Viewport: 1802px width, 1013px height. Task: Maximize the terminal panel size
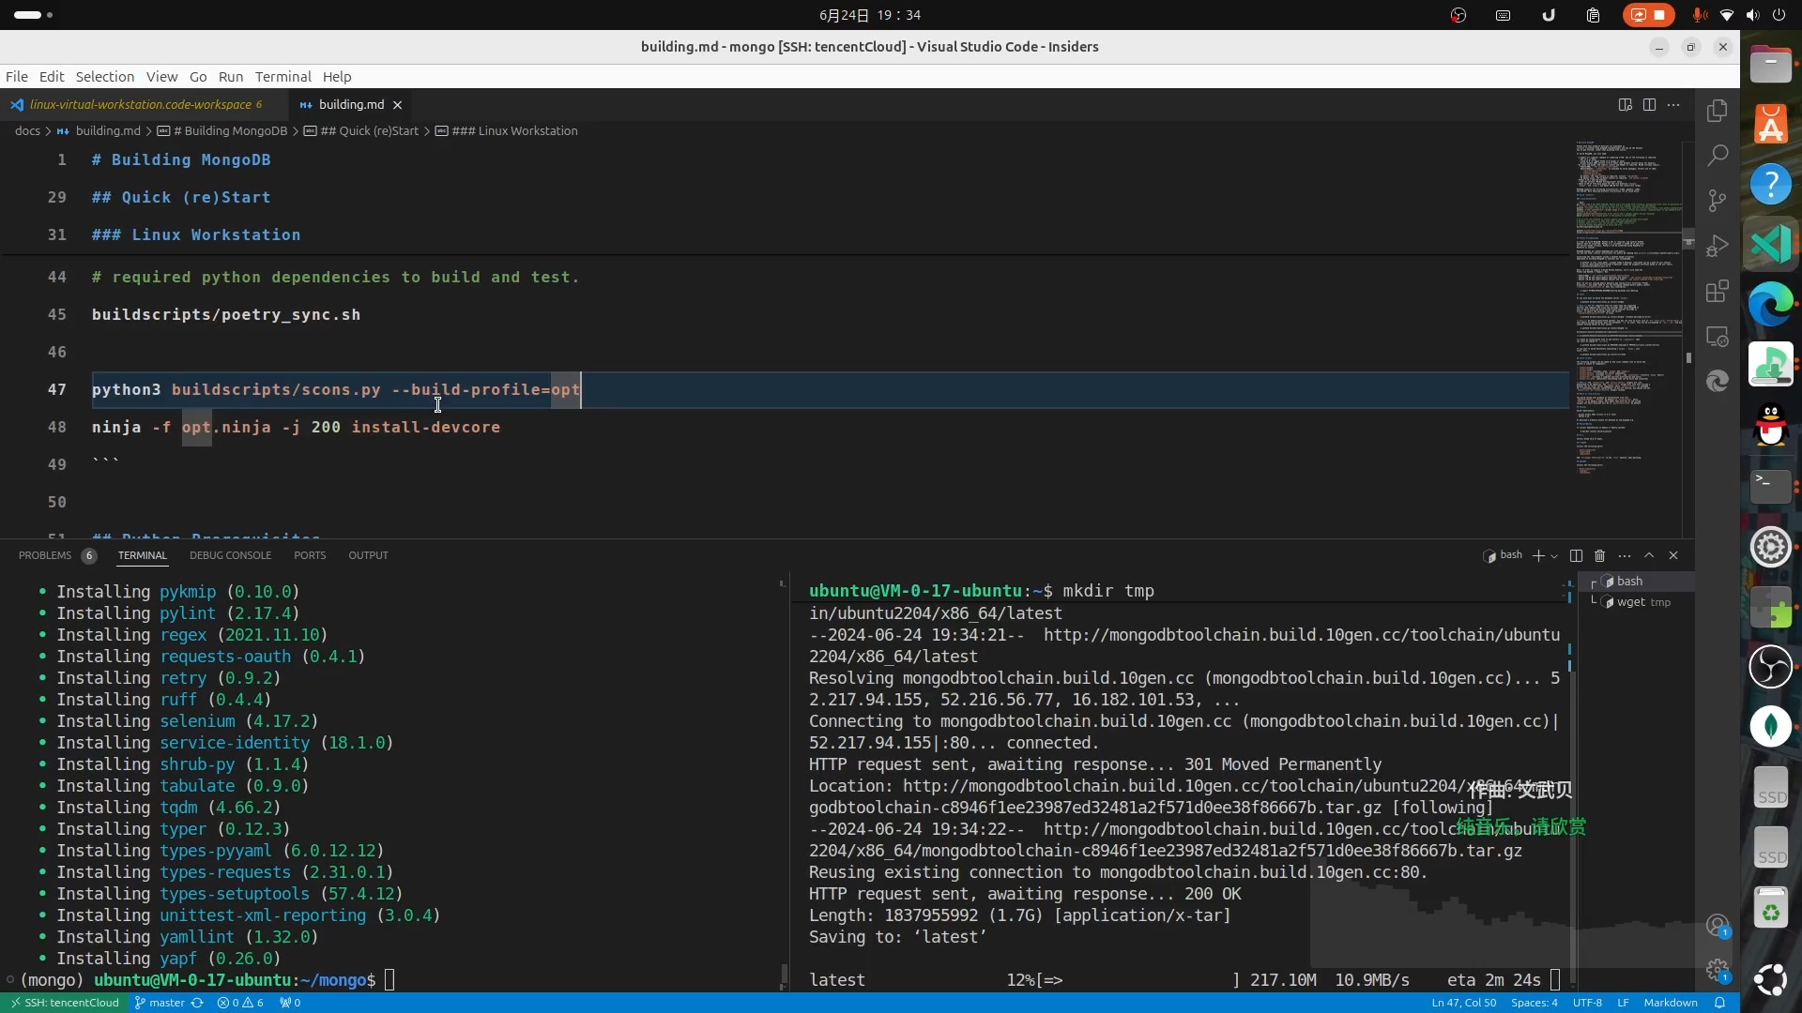pos(1649,555)
